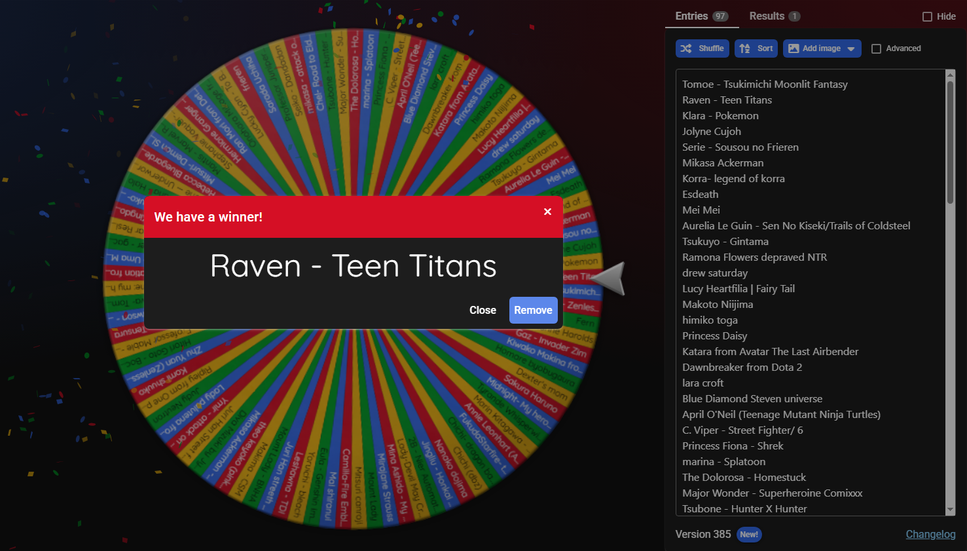
Task: Close the winner dialog with X
Action: (x=547, y=212)
